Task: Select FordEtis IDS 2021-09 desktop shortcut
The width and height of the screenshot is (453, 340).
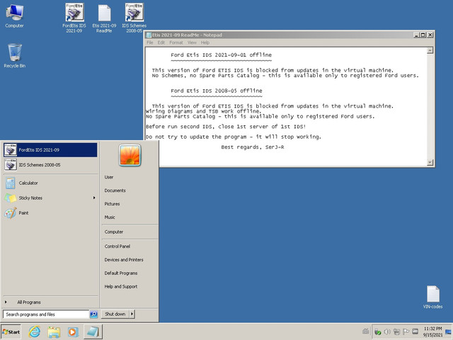Action: click(x=74, y=17)
